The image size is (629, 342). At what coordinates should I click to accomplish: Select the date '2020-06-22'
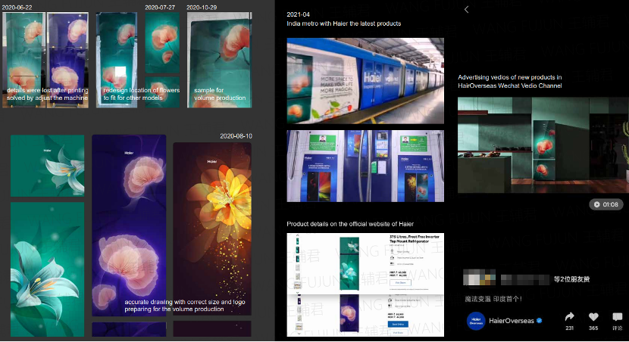[x=17, y=8]
